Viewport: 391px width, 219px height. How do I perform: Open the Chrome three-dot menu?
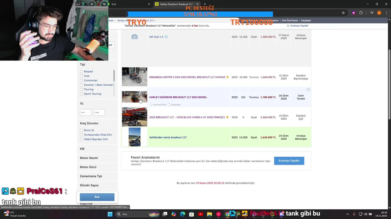386,13
